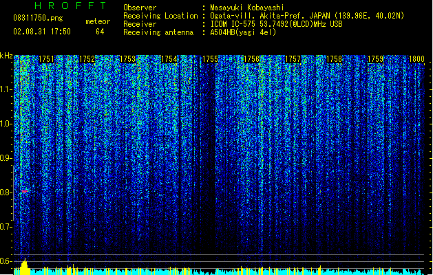Click the 'Receiving Location' label
Viewport: 433px width, 275px height.
coord(160,16)
